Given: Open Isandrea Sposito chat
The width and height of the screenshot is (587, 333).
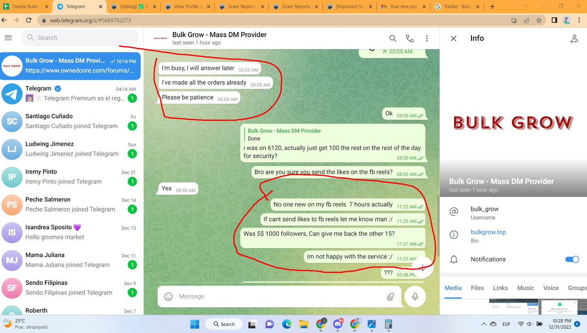Looking at the screenshot, I should [70, 232].
